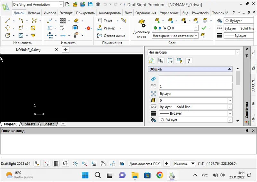Image resolution: width=257 pixels, height=182 pixels.
Task: Open the color ByLayer dropdown in Properties
Action: (x=230, y=120)
